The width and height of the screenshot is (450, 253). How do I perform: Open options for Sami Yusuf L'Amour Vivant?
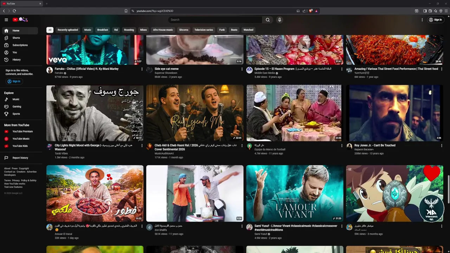pyautogui.click(x=342, y=226)
